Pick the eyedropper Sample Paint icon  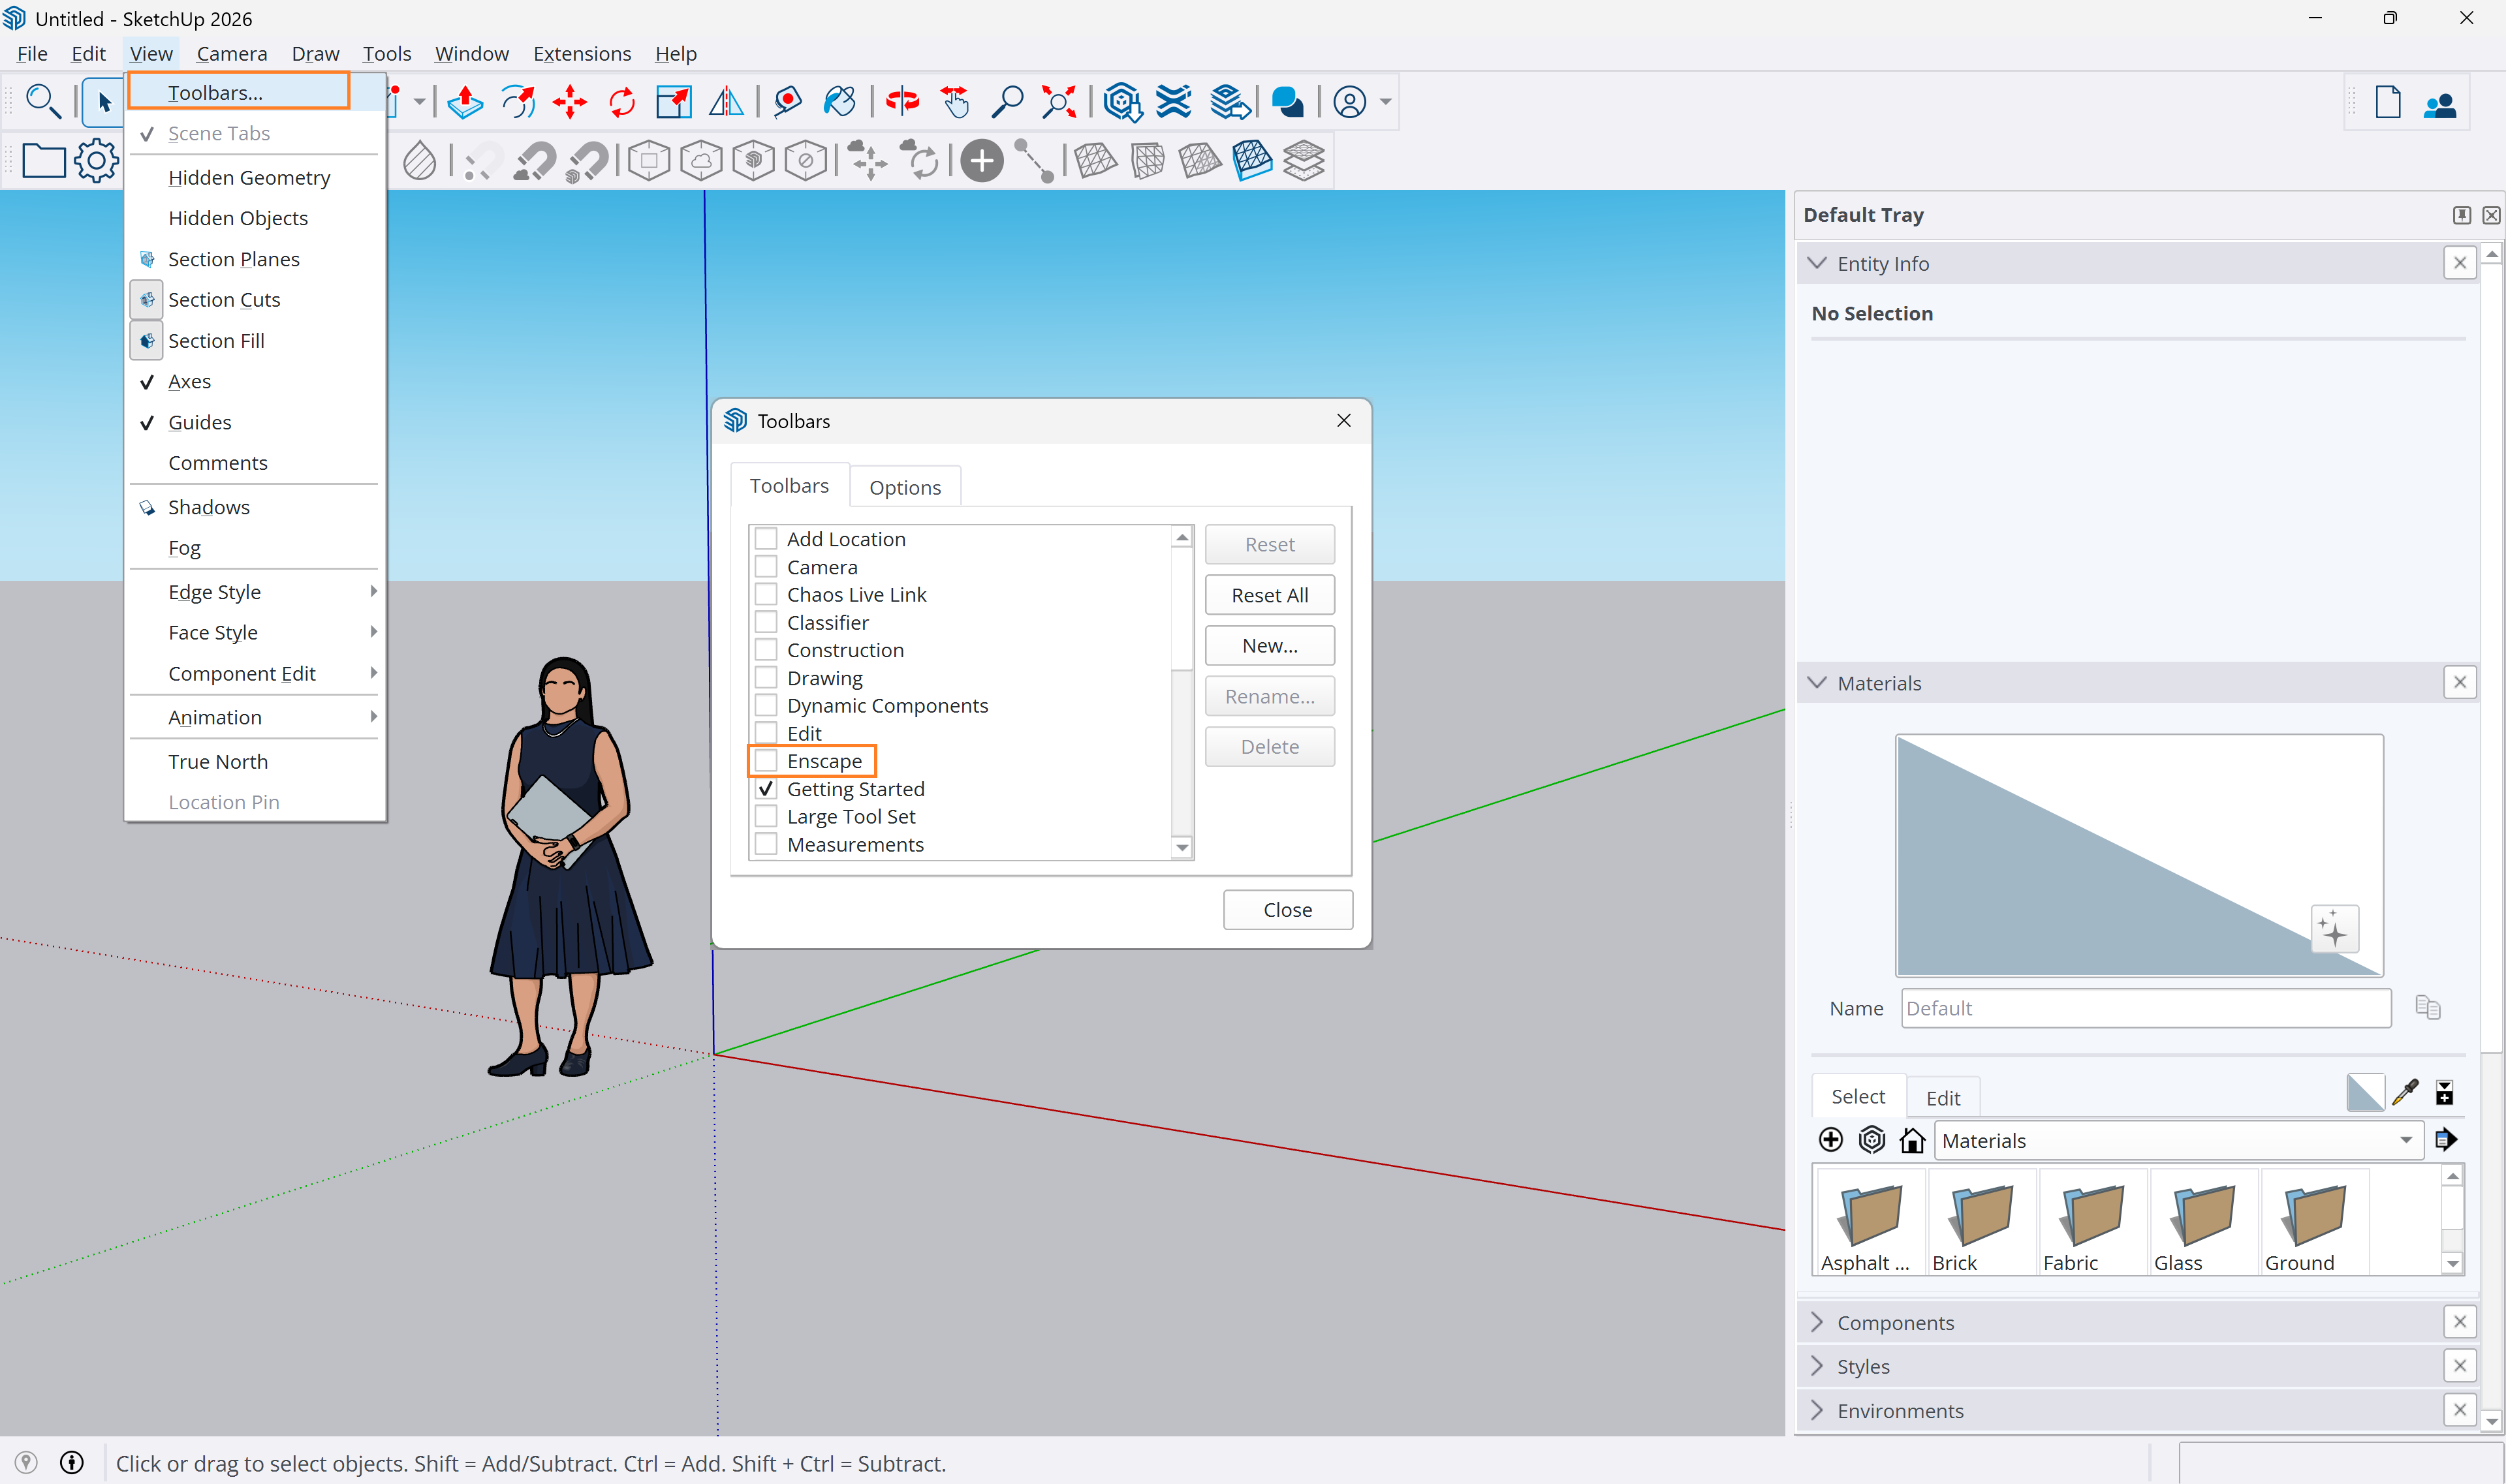point(2405,1093)
